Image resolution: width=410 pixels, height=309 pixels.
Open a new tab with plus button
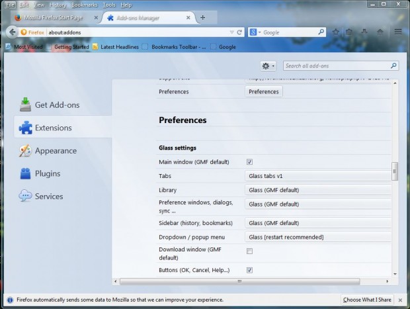[202, 17]
